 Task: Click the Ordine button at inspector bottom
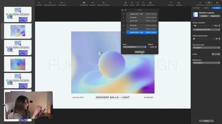pos(206,121)
